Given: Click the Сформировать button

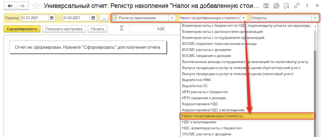Looking at the screenshot, I should (22, 29).
